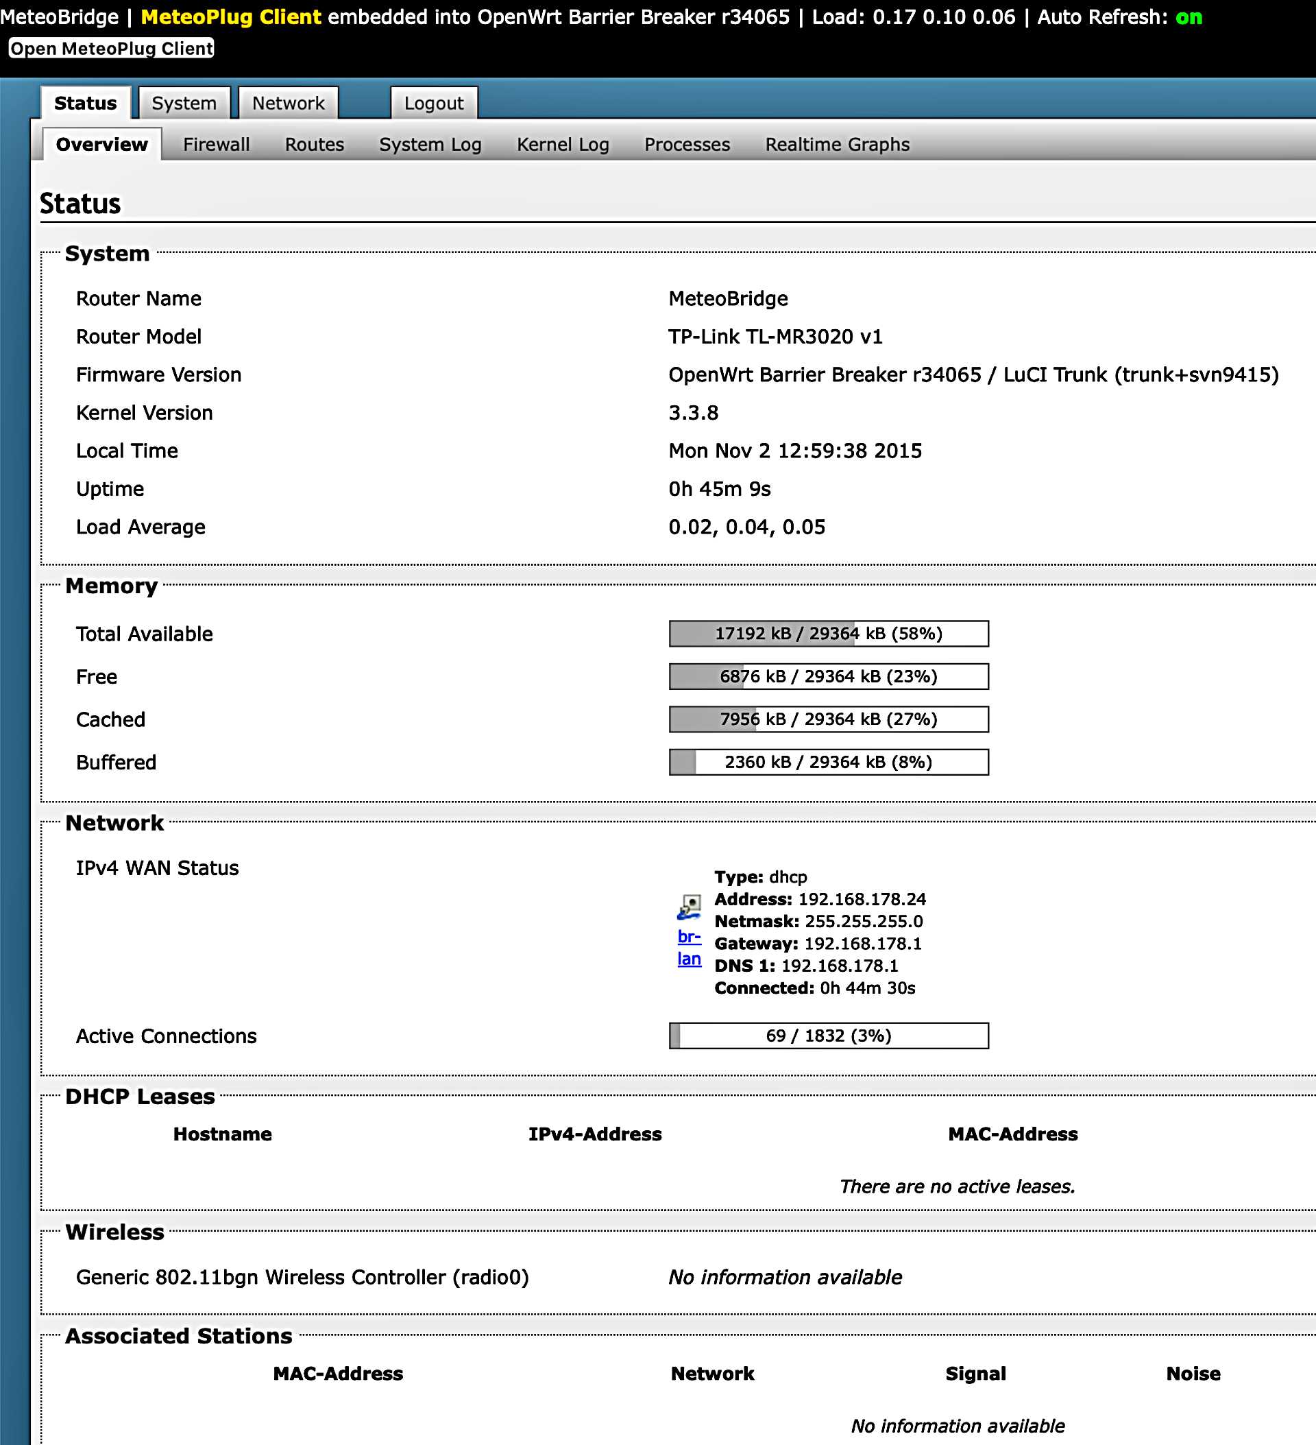Viewport: 1316px width, 1445px height.
Task: Click the Load: 0.17 0.10 0.06 header text
Action: click(914, 17)
